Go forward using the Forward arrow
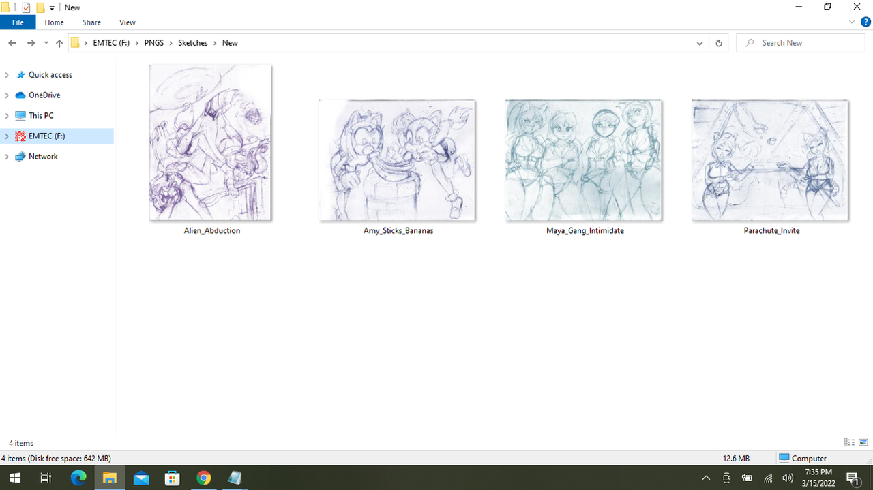This screenshot has width=873, height=490. 31,43
